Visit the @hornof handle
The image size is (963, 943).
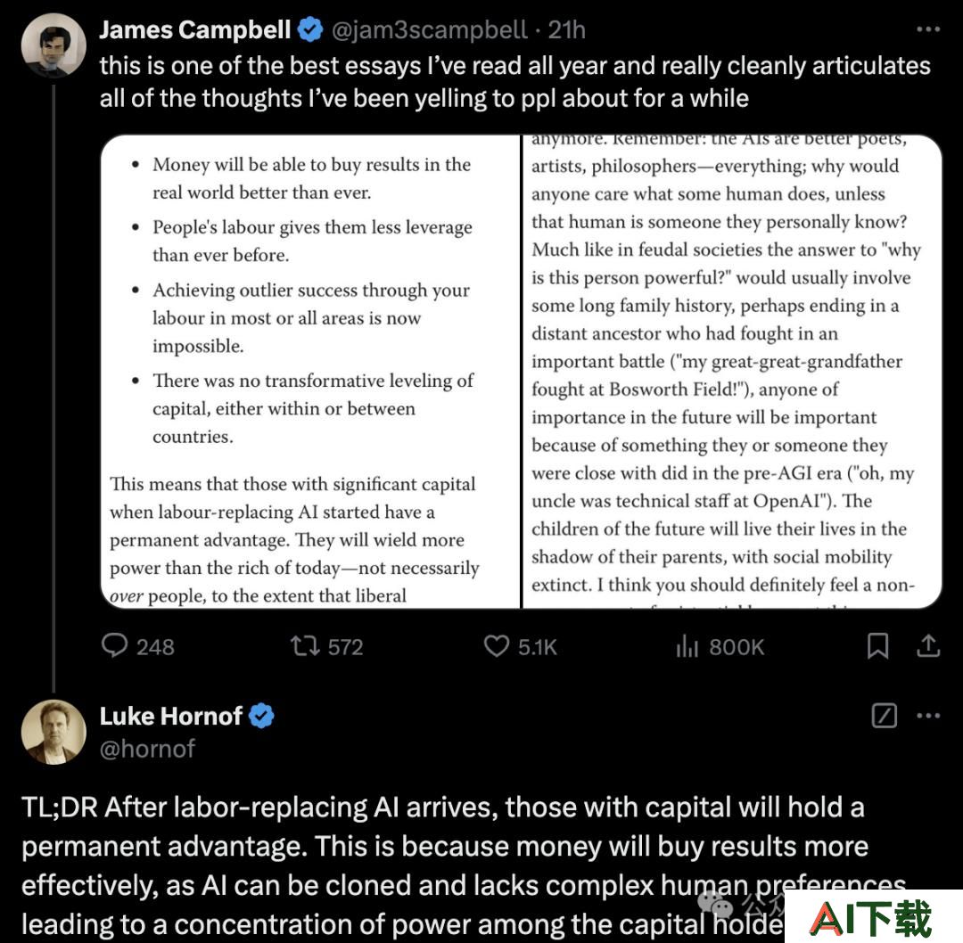147,749
